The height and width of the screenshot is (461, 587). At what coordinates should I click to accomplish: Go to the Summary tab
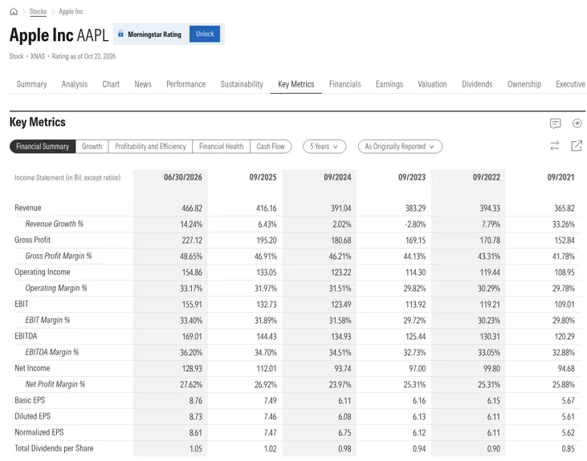pos(31,84)
